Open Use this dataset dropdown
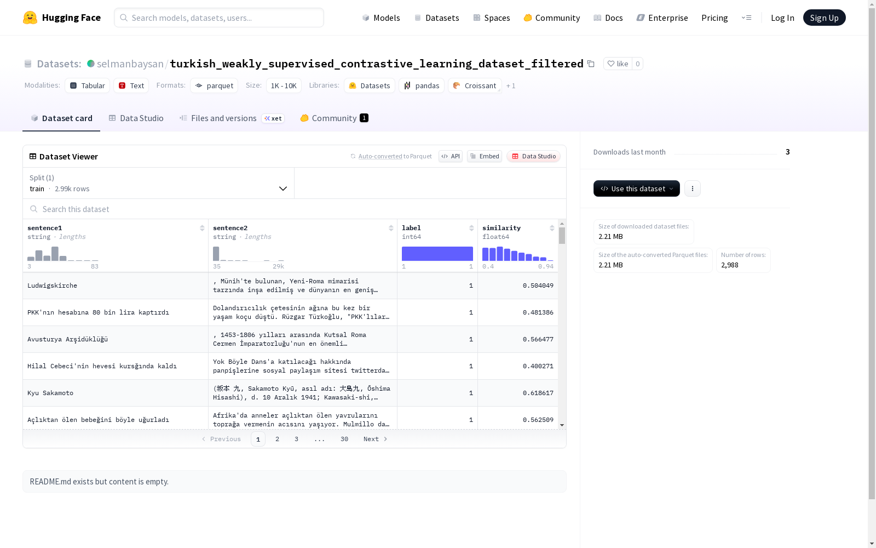Screen dimensions: 876x548 (x=637, y=189)
